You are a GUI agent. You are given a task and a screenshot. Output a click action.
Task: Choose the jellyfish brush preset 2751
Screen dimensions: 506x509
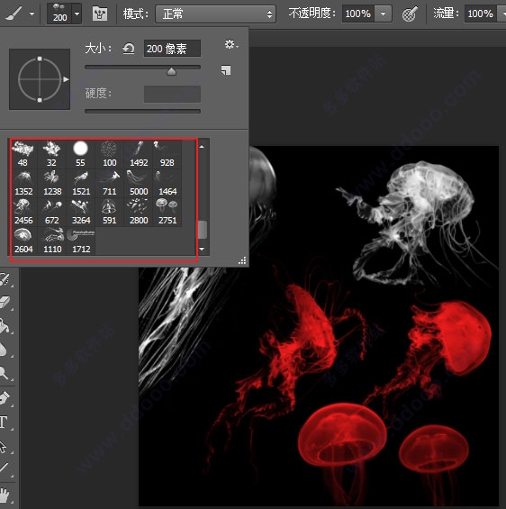coord(167,212)
